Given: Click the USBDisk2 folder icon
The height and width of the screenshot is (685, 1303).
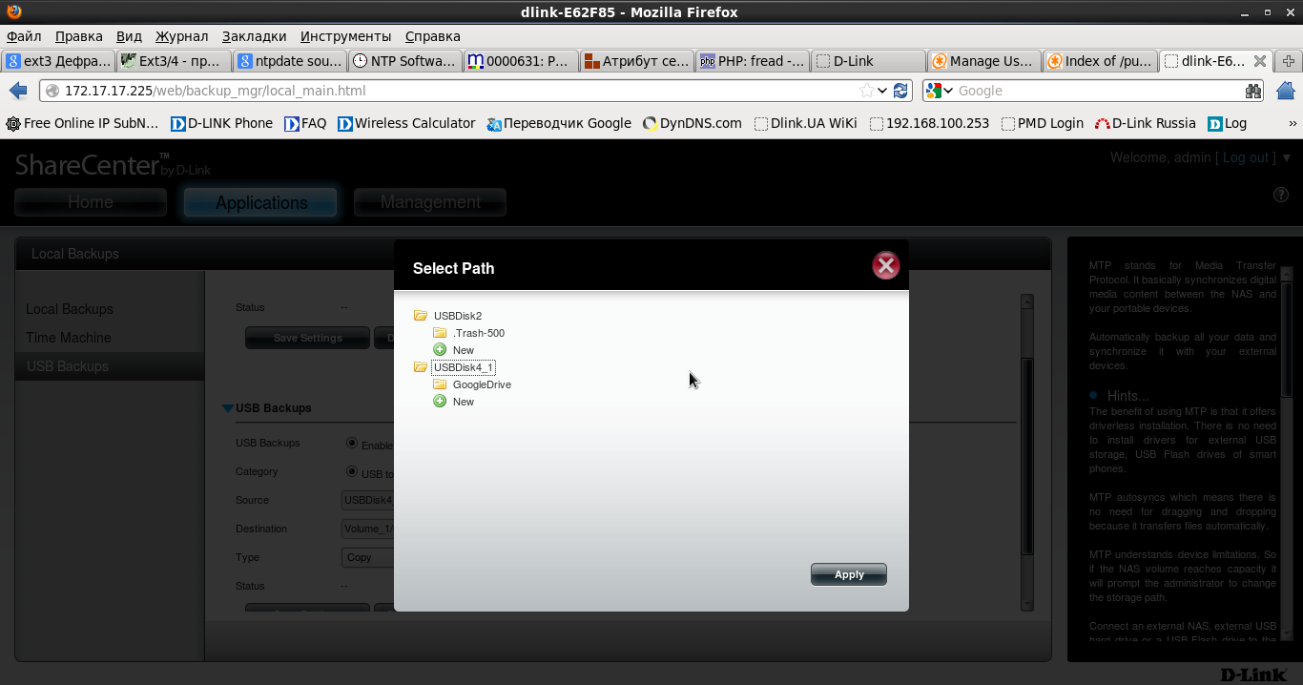Looking at the screenshot, I should coord(421,316).
